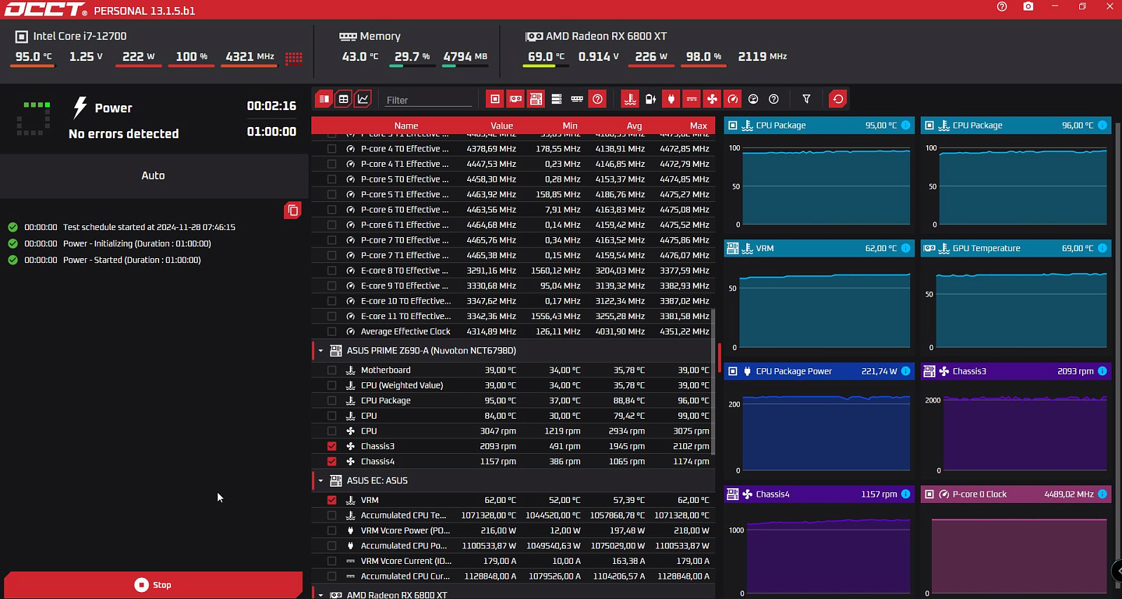Image resolution: width=1122 pixels, height=599 pixels.
Task: Uncheck the Chassis3 fan checkbox
Action: [332, 446]
